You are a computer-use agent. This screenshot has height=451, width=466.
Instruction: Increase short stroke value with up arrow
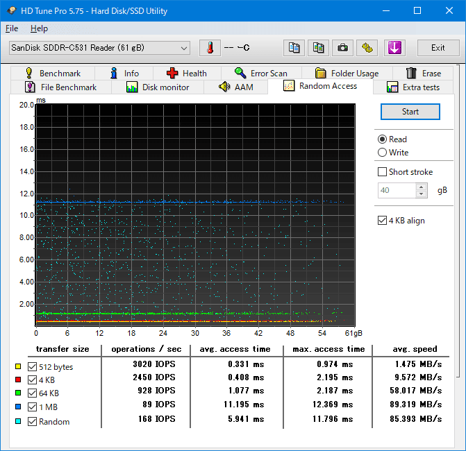pyautogui.click(x=422, y=187)
